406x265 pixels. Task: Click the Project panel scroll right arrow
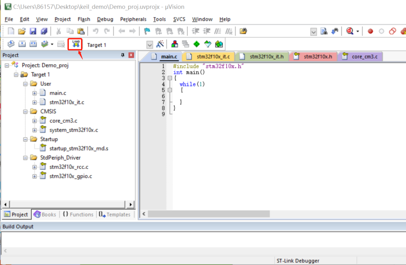click(x=130, y=205)
